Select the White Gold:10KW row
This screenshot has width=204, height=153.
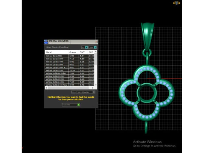70,79
